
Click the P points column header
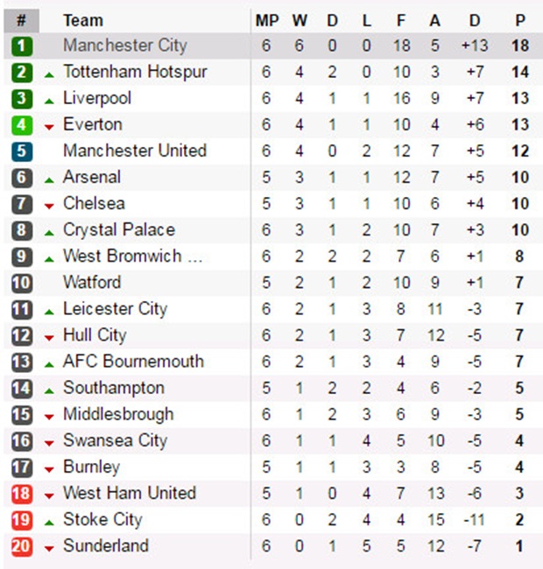coord(520,20)
